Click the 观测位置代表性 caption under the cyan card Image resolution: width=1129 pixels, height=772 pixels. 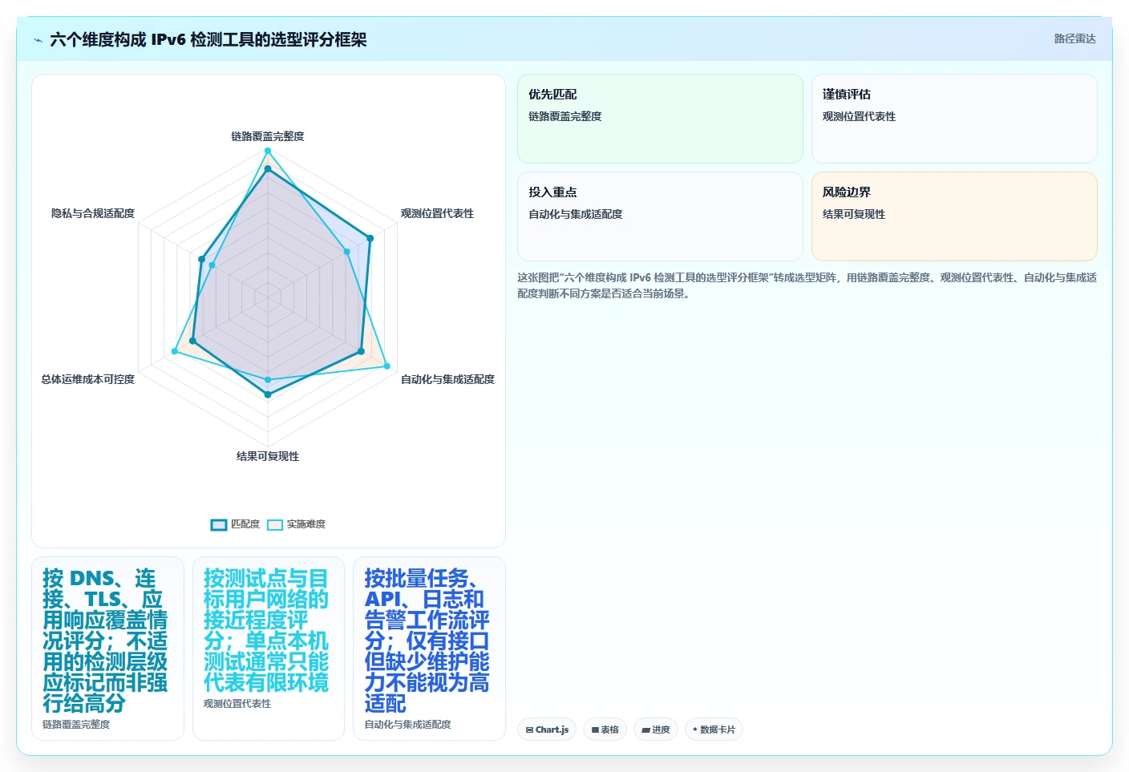click(237, 704)
